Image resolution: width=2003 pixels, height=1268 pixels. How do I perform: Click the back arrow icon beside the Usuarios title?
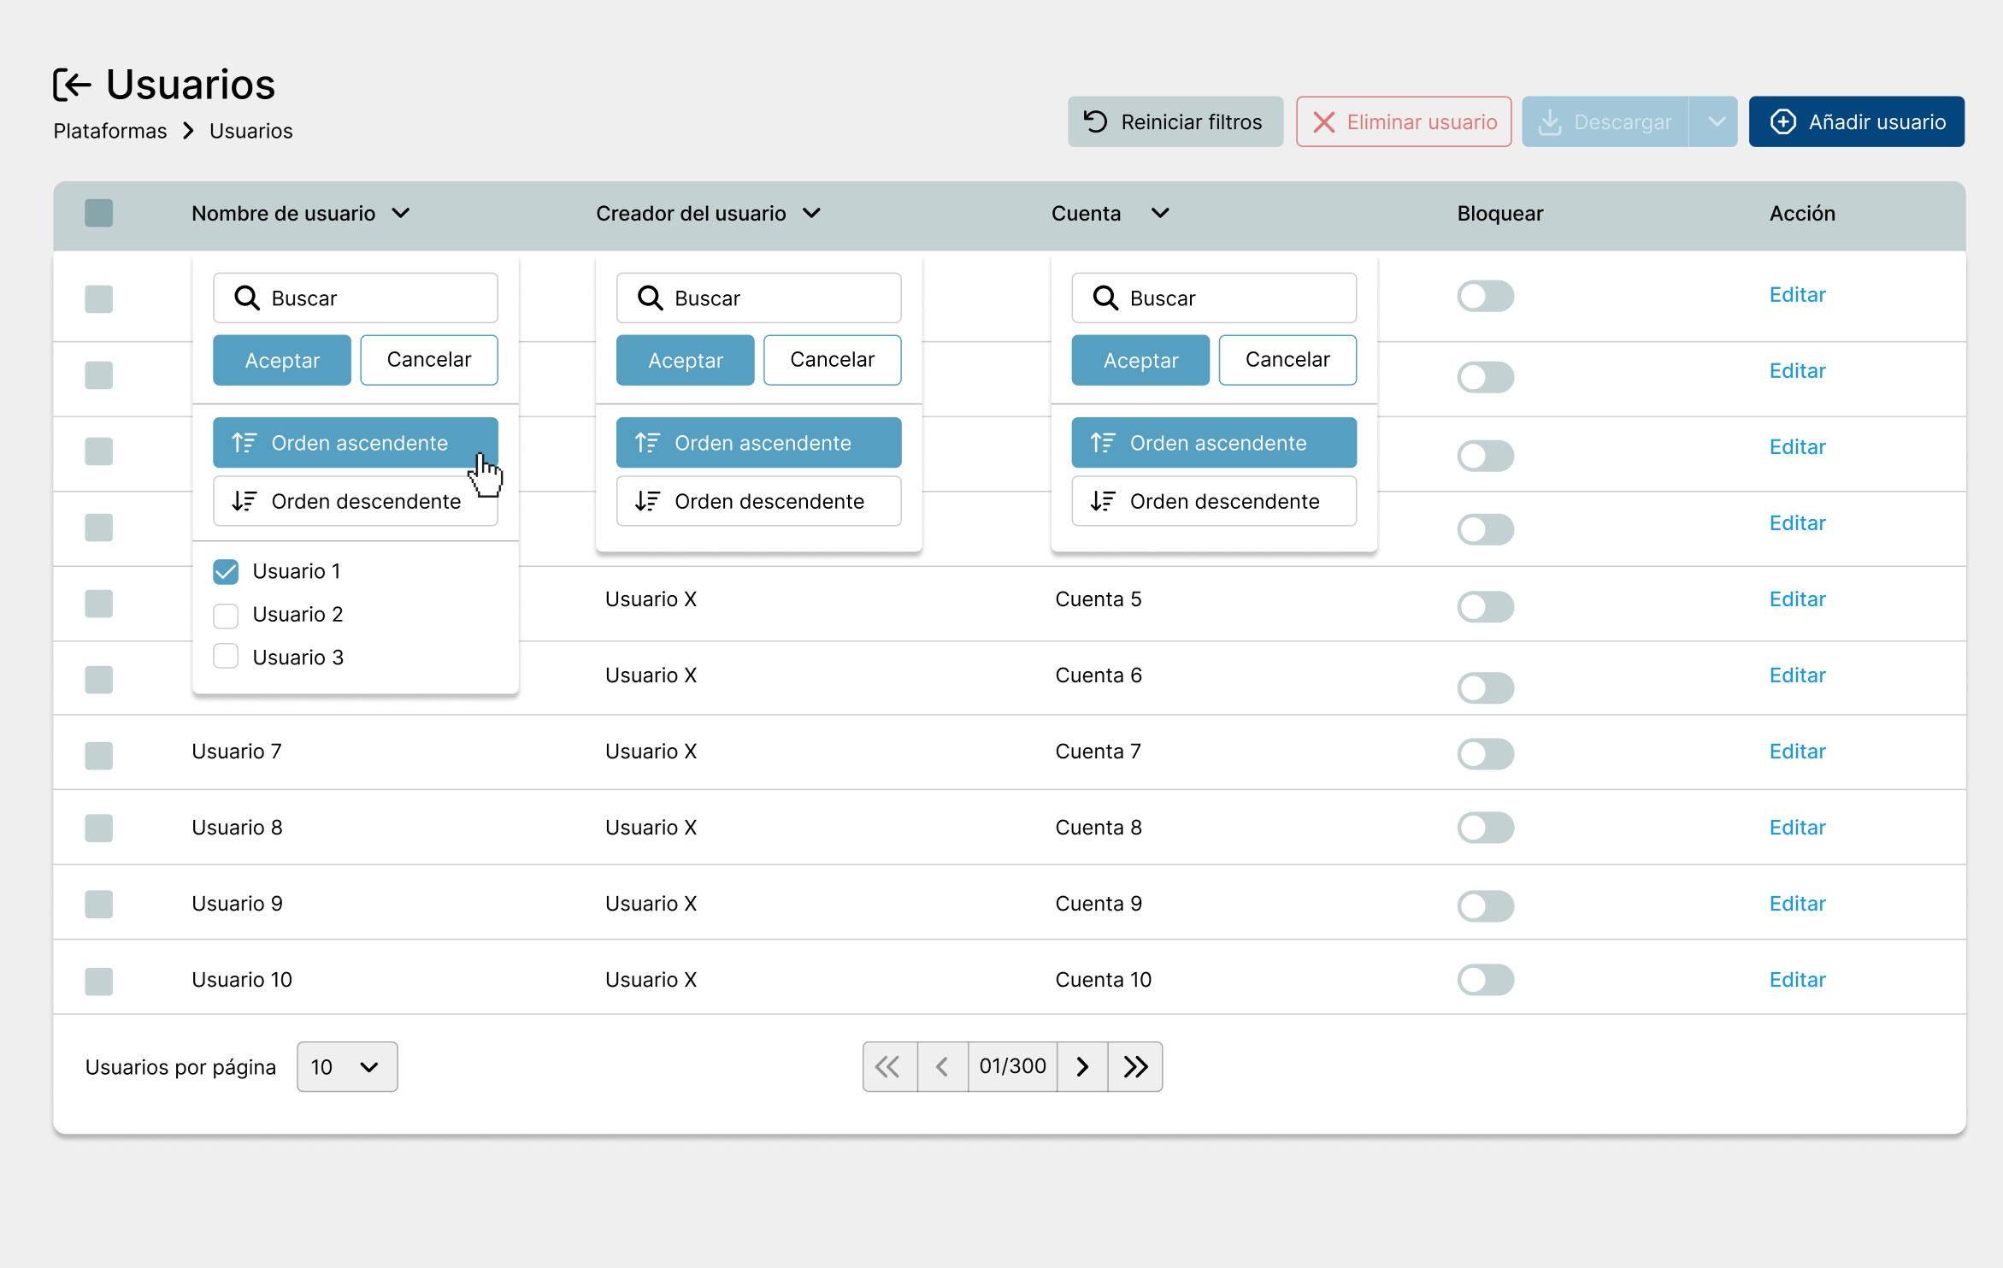coord(72,85)
